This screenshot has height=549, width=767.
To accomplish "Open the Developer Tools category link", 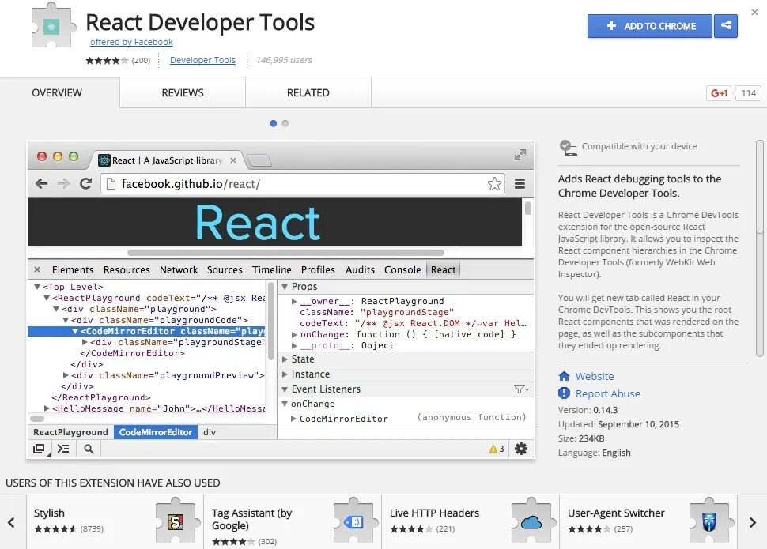I will click(202, 60).
